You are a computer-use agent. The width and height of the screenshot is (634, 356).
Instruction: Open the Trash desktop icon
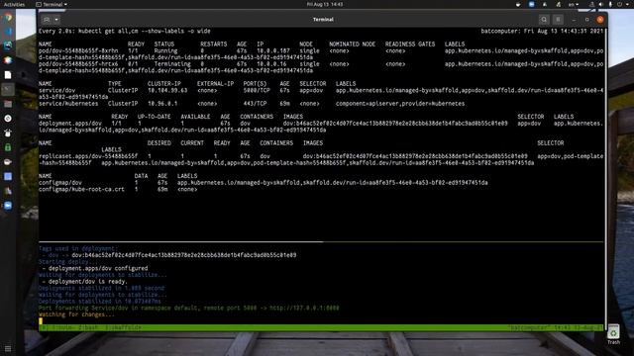pyautogui.click(x=613, y=335)
